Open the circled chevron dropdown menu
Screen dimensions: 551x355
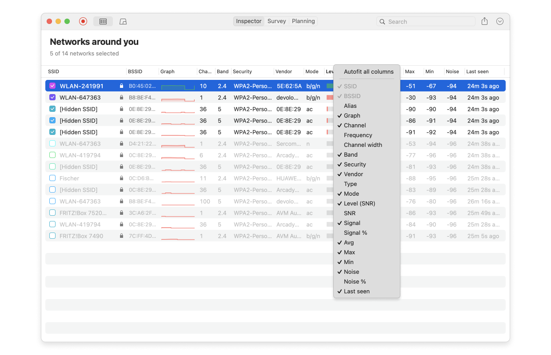coord(499,21)
